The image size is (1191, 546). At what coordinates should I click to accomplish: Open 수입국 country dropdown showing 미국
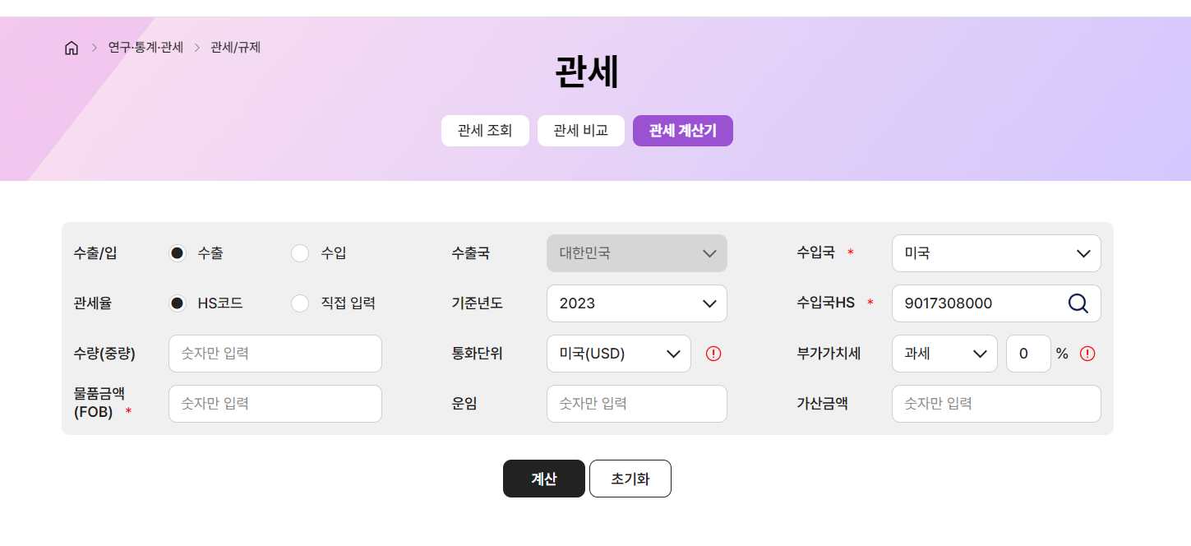(x=996, y=253)
